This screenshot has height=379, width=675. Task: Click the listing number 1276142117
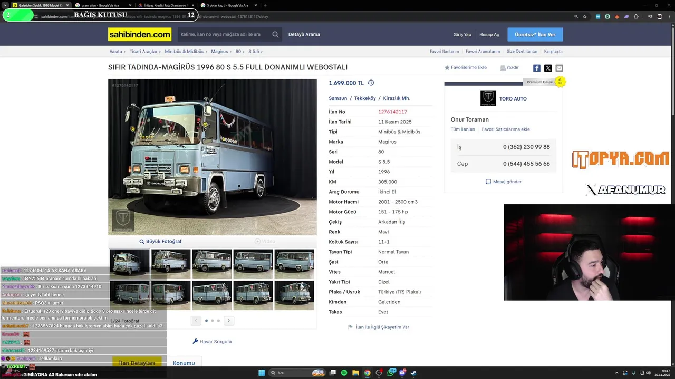point(392,112)
